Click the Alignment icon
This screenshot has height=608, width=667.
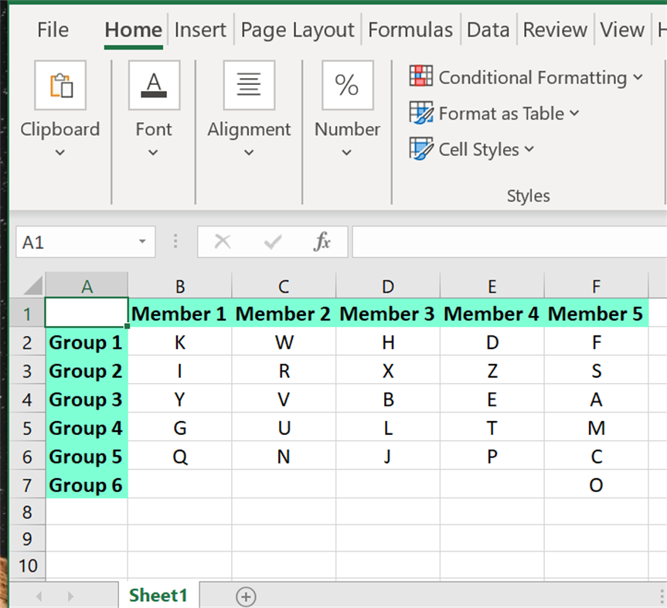click(x=249, y=85)
